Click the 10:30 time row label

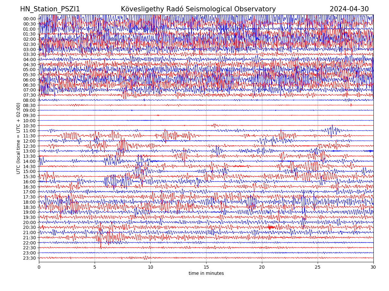[29, 126]
